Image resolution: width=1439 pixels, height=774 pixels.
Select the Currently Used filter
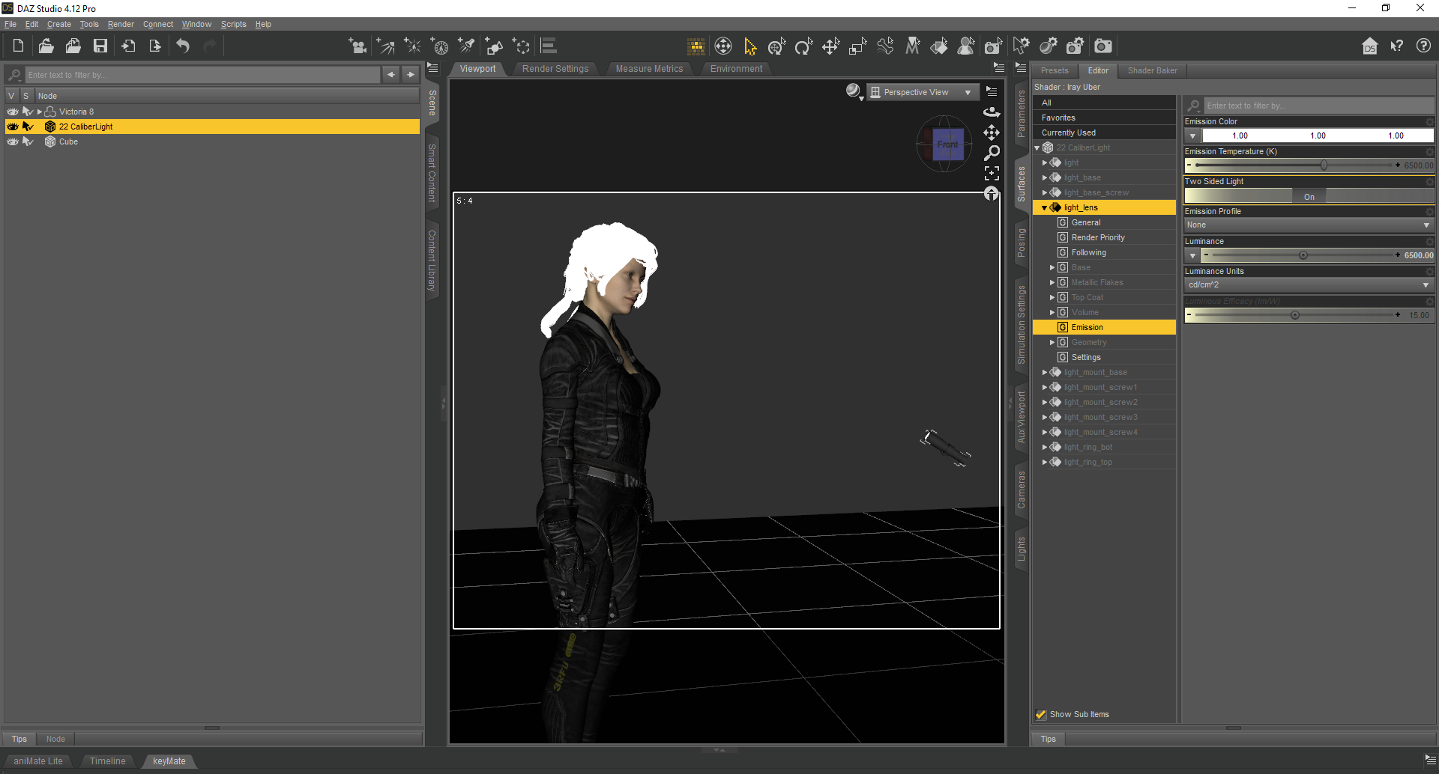[x=1068, y=132]
